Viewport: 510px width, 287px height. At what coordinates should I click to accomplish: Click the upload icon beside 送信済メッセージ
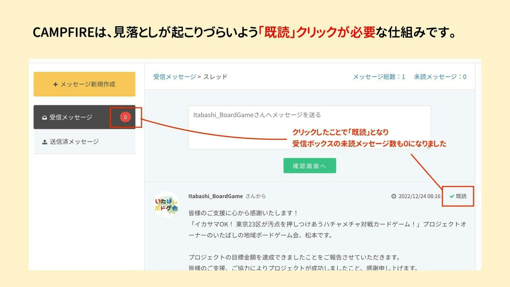[44, 141]
